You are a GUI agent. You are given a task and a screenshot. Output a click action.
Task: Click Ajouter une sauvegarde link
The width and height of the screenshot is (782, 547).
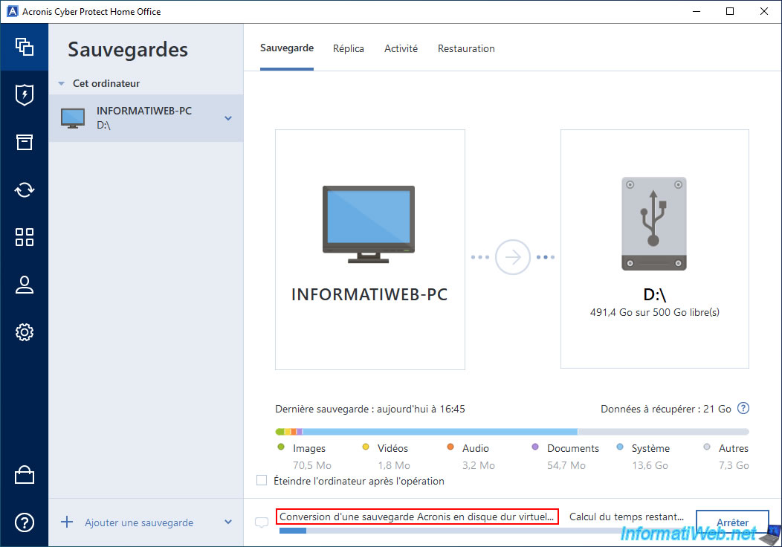pos(139,522)
